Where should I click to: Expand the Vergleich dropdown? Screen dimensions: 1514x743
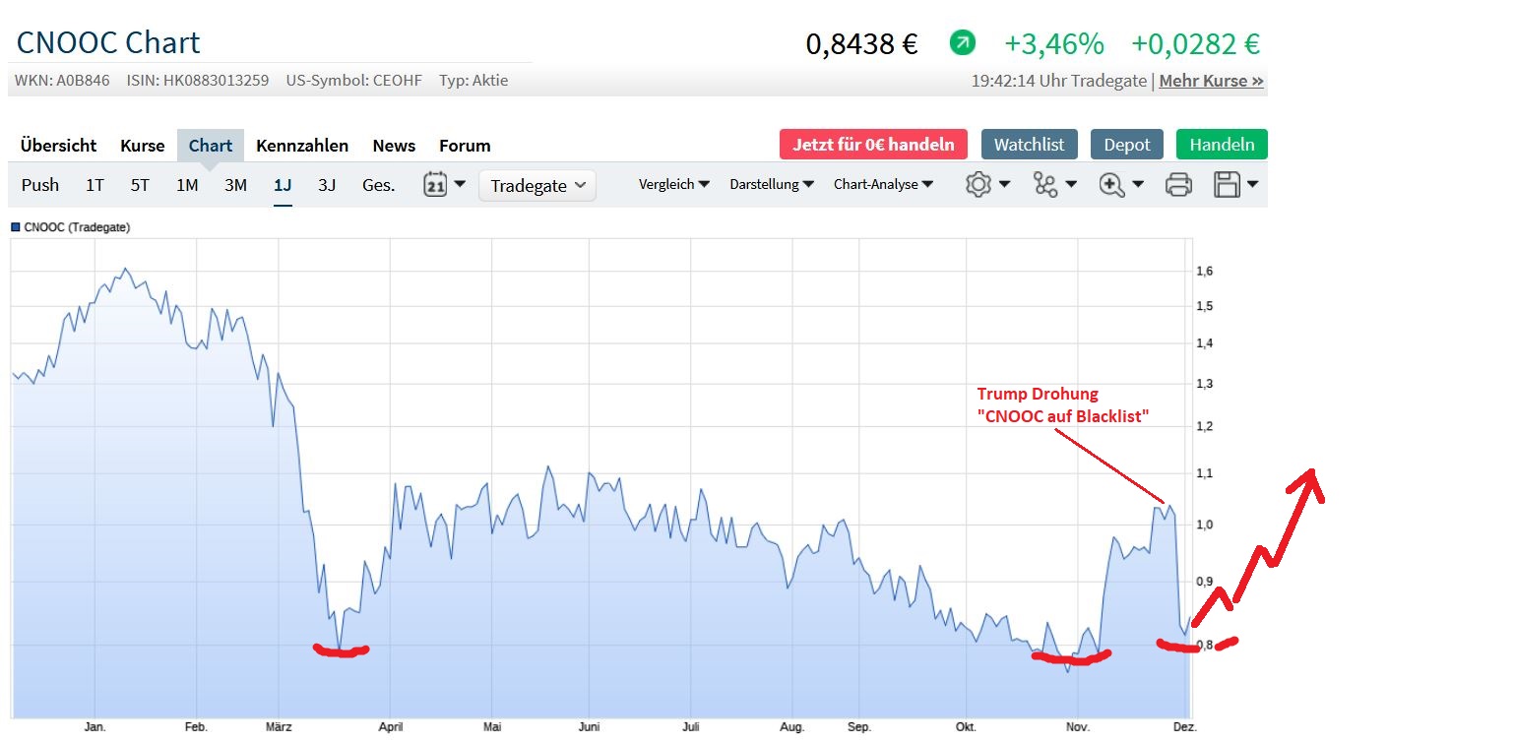[x=673, y=184]
